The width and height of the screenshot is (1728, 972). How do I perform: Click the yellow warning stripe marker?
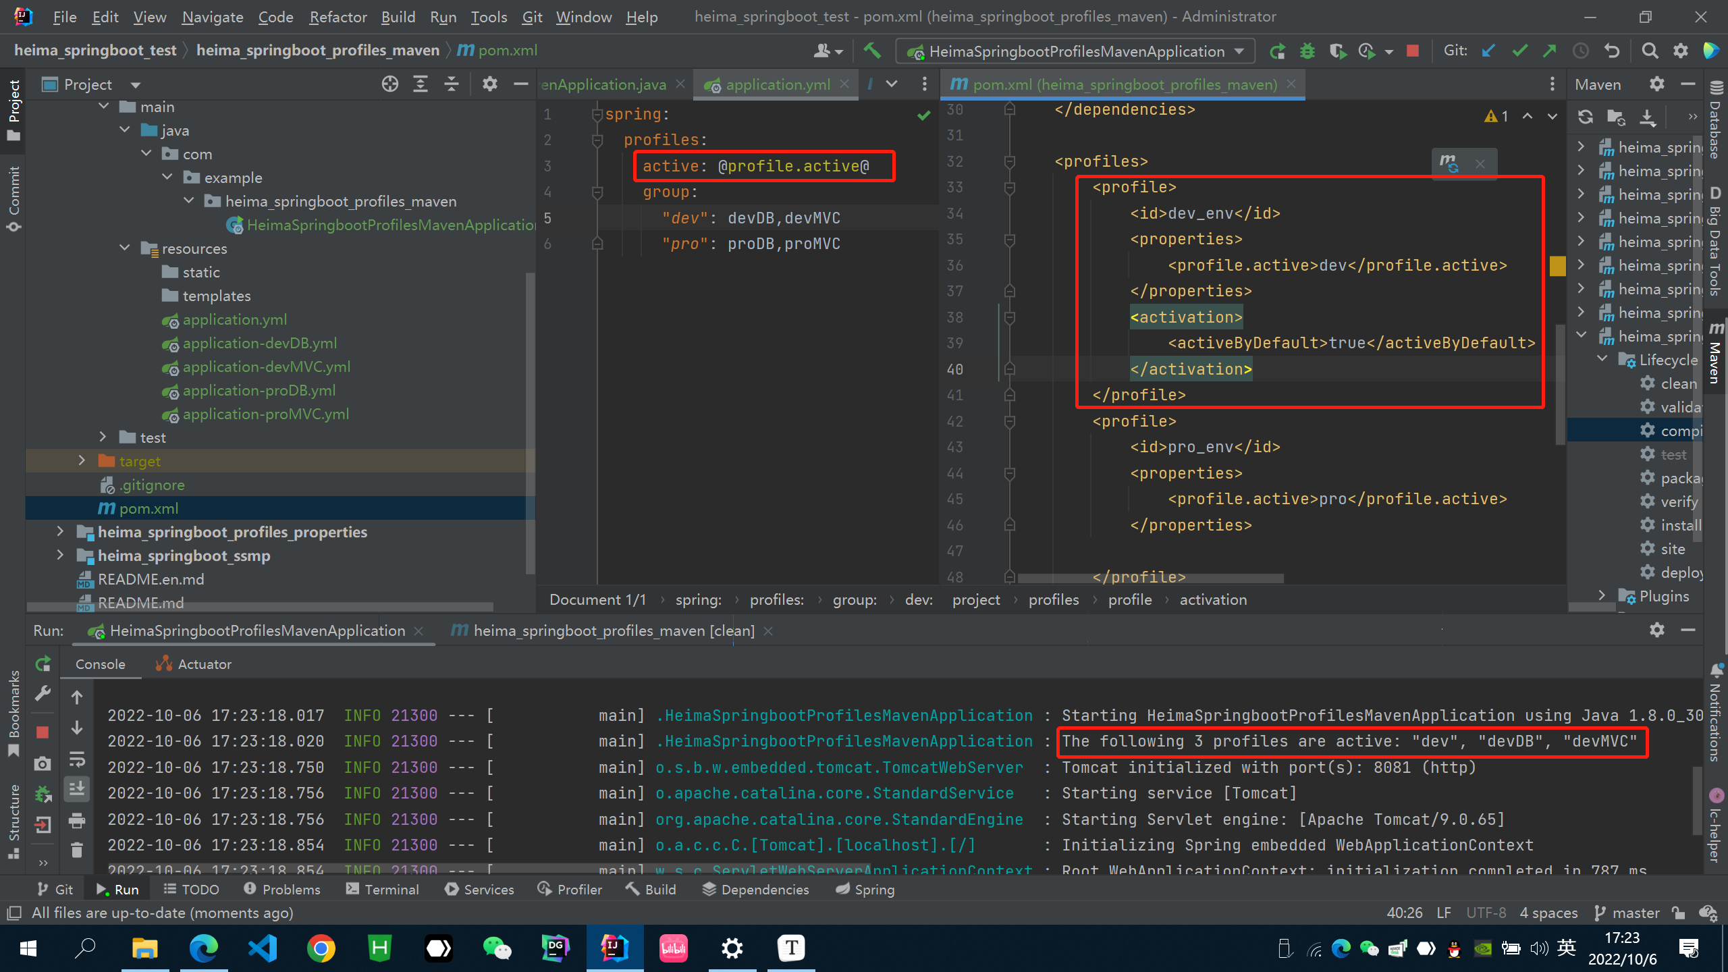pos(1557,266)
